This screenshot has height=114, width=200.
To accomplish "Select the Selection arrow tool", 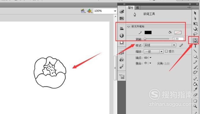I will pos(195,13).
